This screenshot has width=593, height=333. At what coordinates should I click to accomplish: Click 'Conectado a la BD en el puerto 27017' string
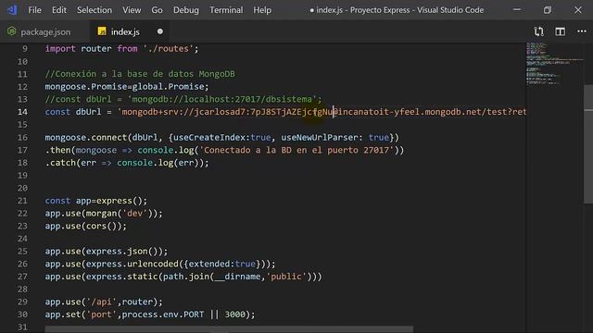296,150
